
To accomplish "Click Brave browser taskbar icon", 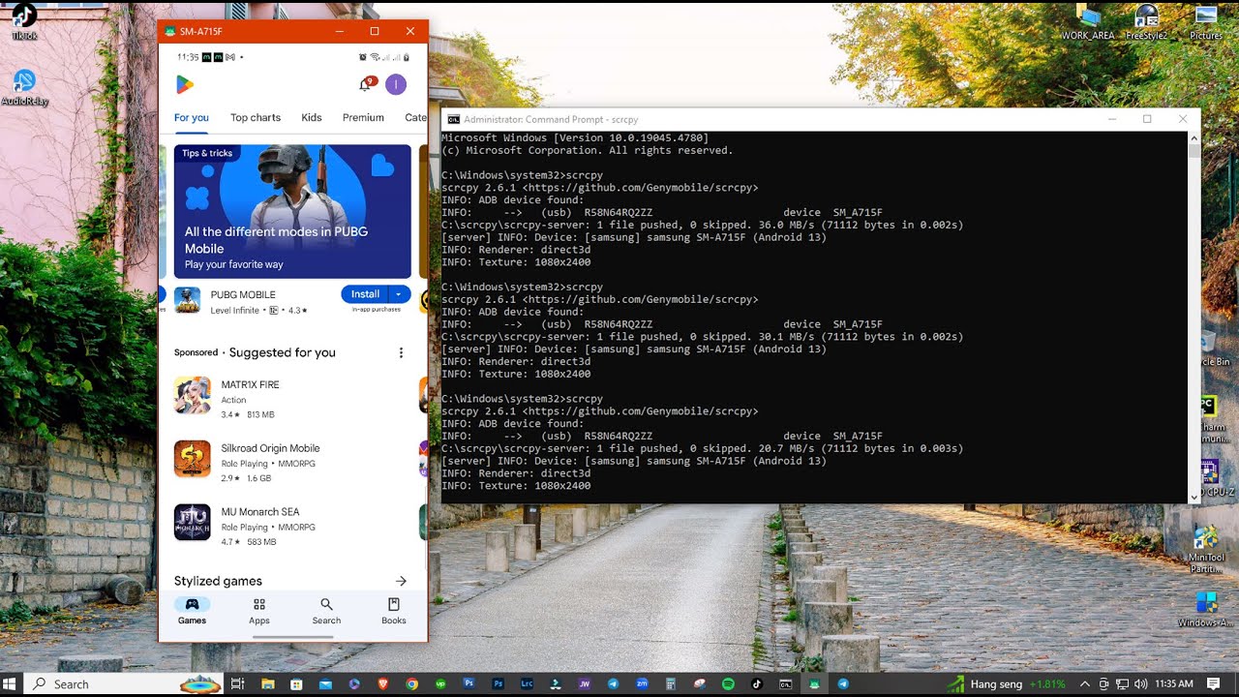I will tap(382, 683).
